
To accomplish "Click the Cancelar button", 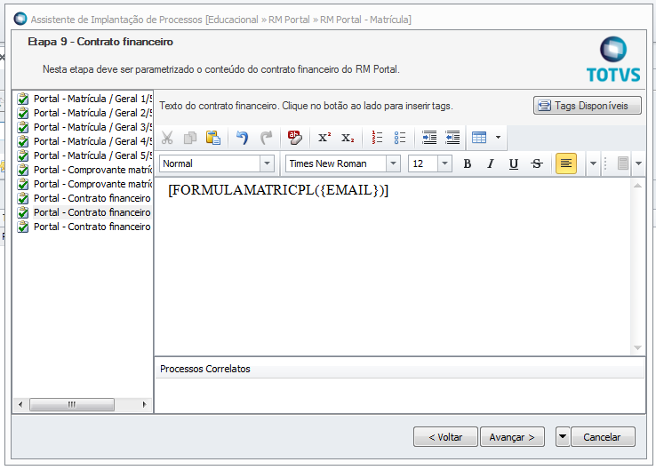I will (x=603, y=437).
